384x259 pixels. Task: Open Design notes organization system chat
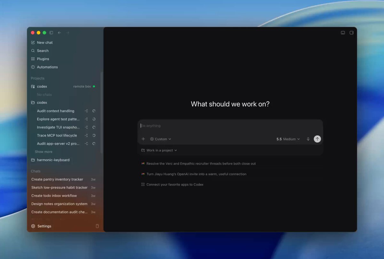click(59, 204)
